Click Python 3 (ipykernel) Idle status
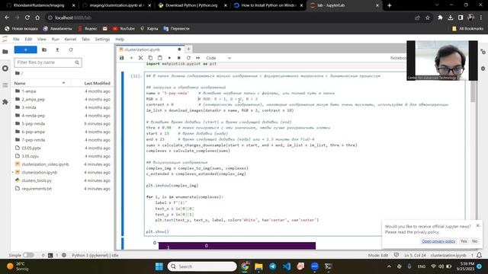The width and height of the screenshot is (488, 274). [95, 255]
